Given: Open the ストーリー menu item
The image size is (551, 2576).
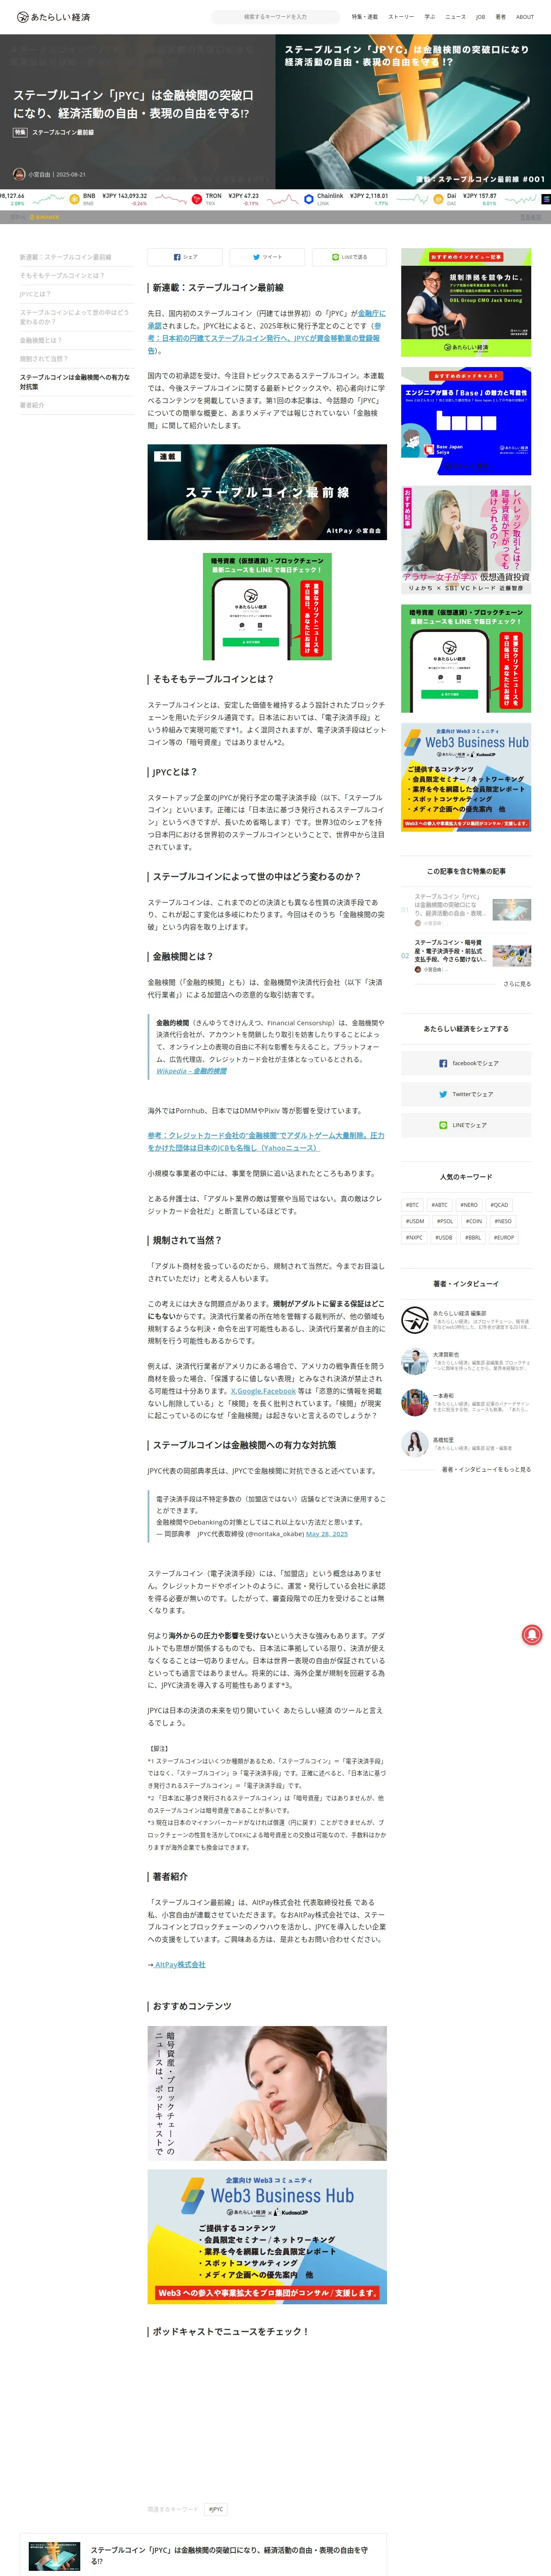Looking at the screenshot, I should point(401,17).
